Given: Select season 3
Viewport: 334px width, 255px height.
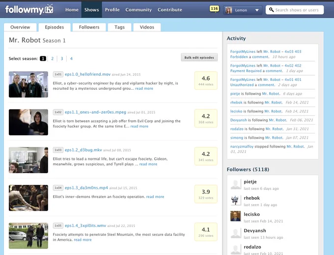Looking at the screenshot, I should pos(62,58).
